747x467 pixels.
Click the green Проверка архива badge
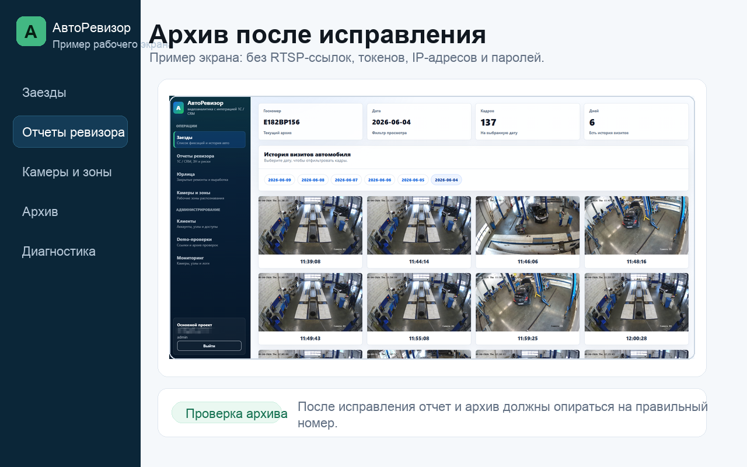226,413
